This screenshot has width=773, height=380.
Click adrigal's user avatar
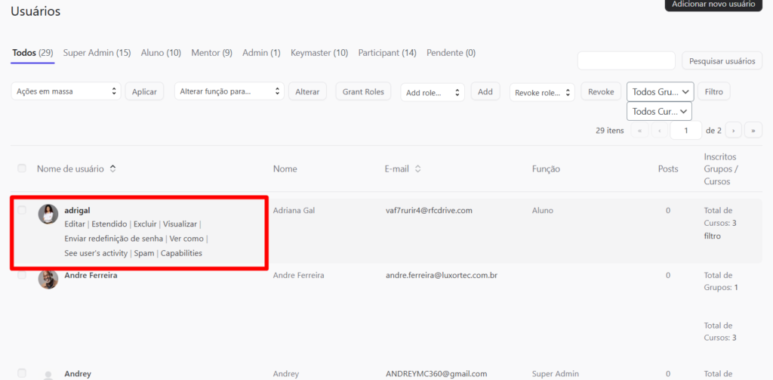click(x=48, y=214)
